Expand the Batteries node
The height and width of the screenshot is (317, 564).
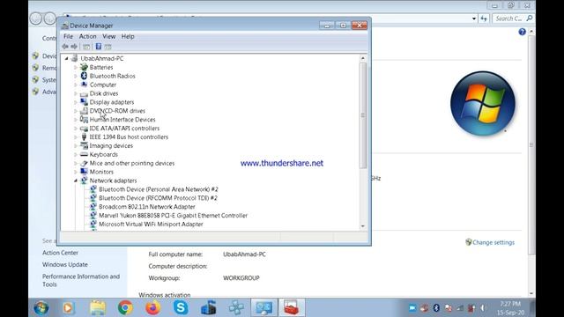tap(76, 67)
